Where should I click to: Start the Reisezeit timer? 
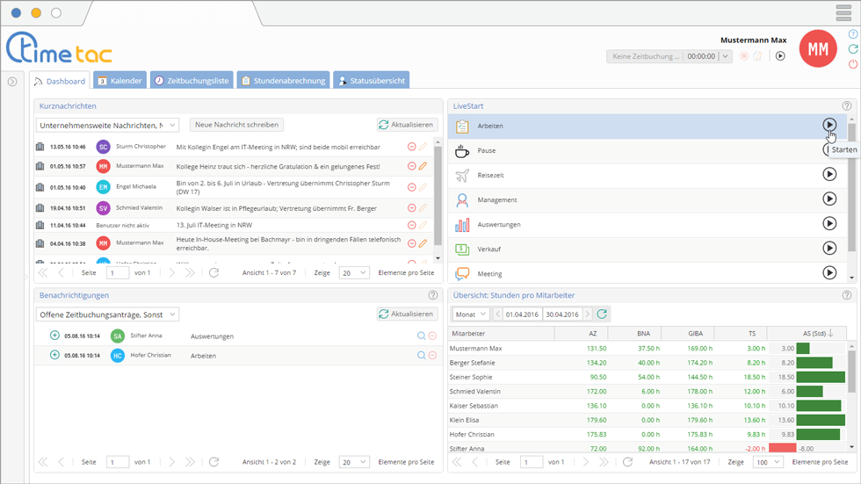click(x=829, y=175)
